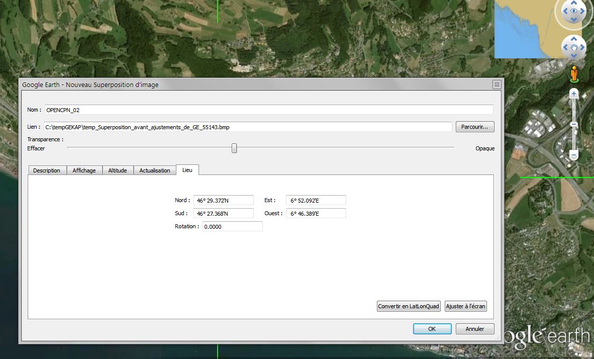
Task: Click the "Sud :" label
Action: 181,213
